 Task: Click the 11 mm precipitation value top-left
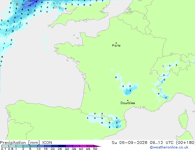coord(23,5)
